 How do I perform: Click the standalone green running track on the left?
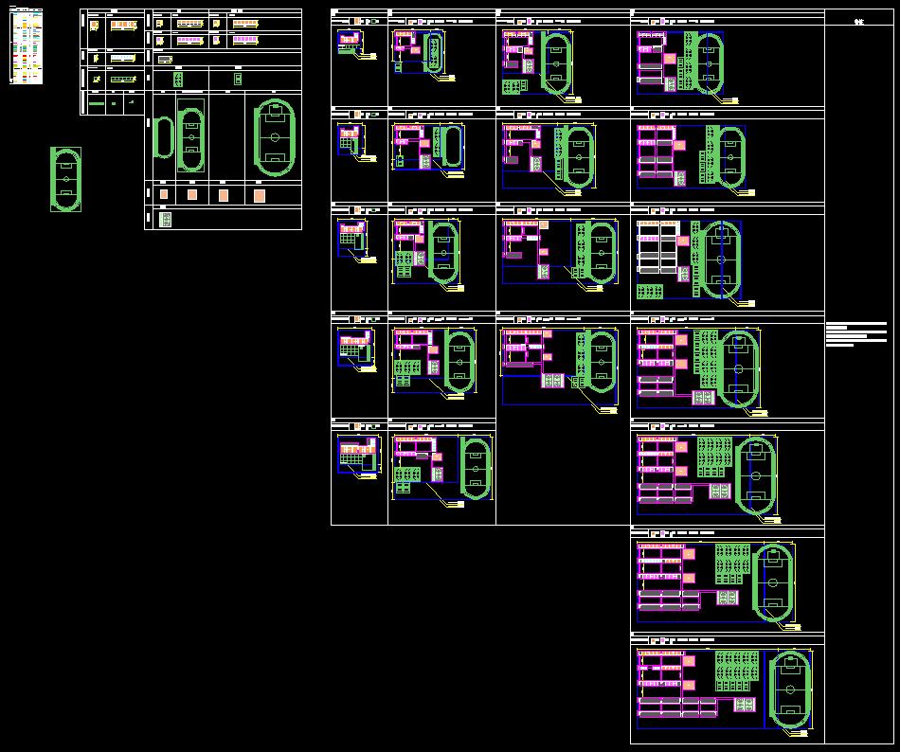coord(65,179)
